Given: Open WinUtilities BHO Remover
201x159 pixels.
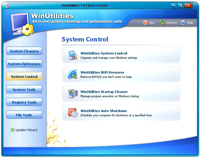Looking at the screenshot, I should (102, 72).
